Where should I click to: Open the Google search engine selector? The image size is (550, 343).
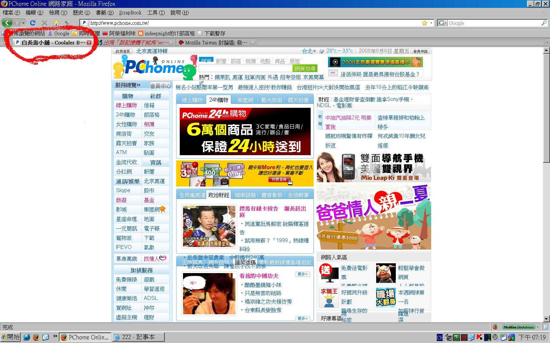tap(443, 23)
